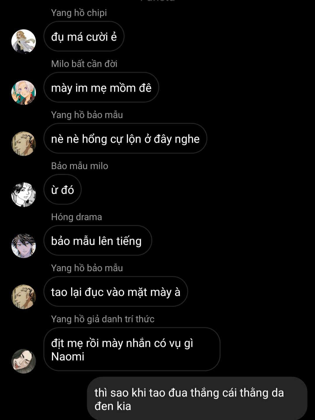Open Milo bất cần đời's profile picture
Screen dimensions: 315x420
[24, 92]
